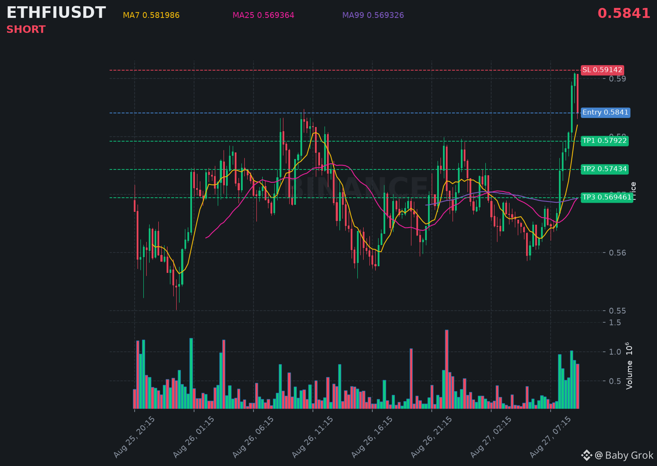Click the Aug 26, 06:15 time label

(253, 437)
